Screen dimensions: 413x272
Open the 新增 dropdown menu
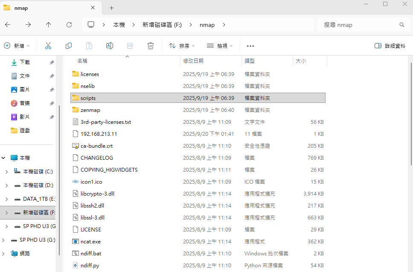tap(17, 46)
